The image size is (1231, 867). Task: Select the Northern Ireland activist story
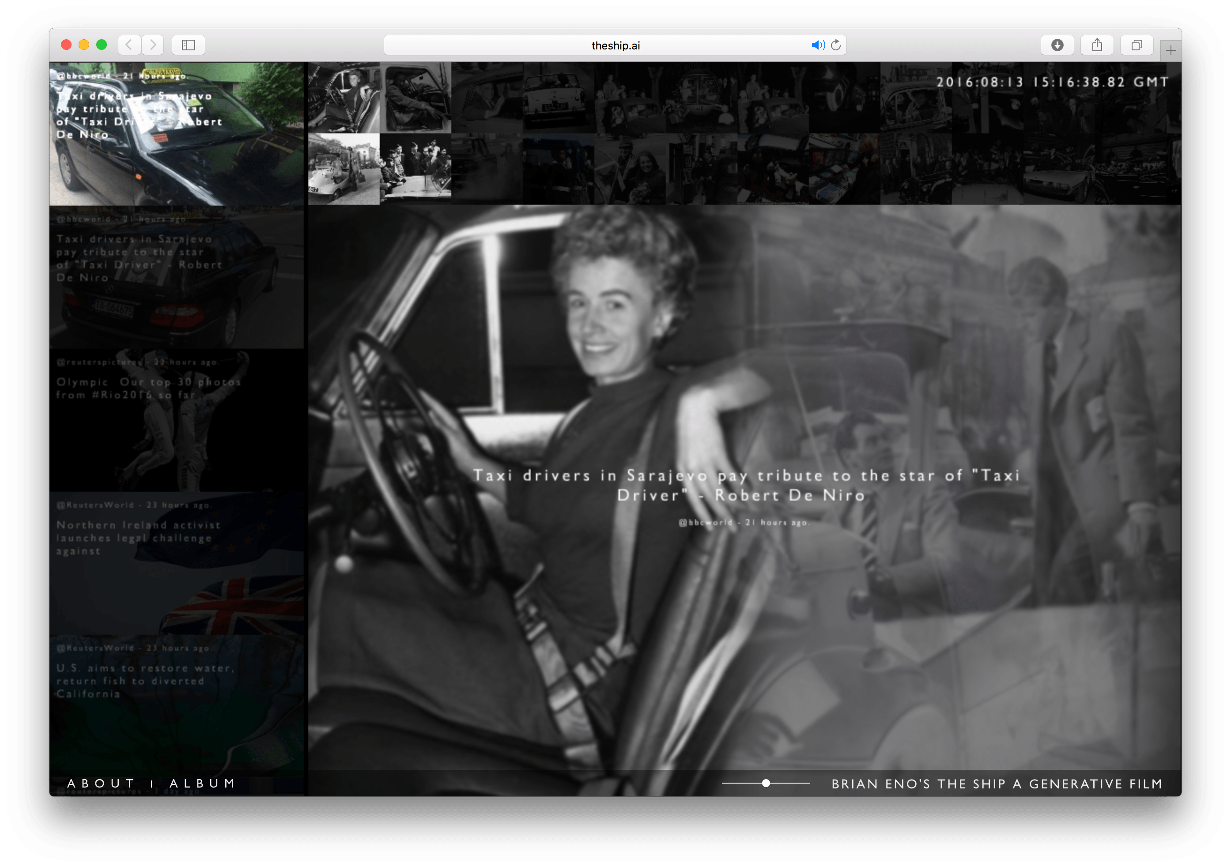tap(177, 563)
